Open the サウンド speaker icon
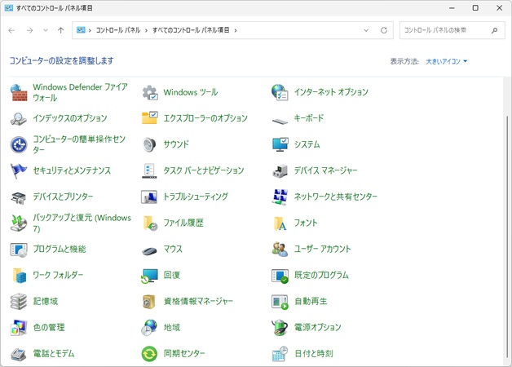 (149, 144)
